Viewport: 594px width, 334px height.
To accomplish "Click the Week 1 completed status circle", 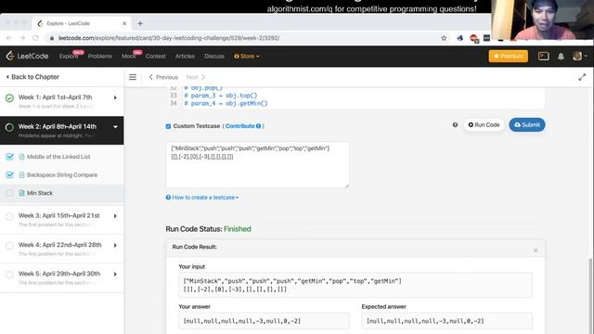I will click(x=9, y=98).
